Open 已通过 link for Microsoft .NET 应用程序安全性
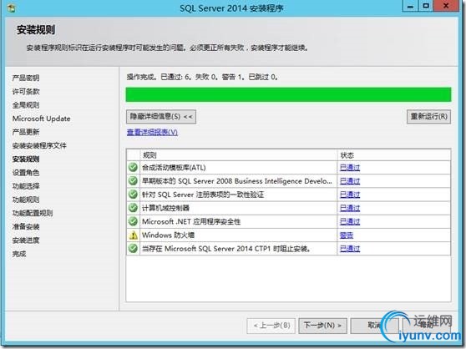 click(350, 221)
